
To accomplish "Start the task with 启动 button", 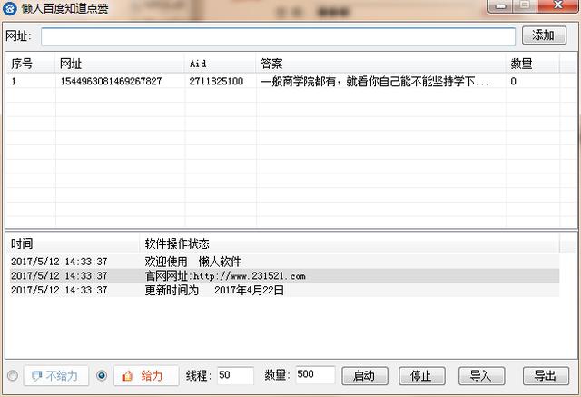I will point(365,376).
